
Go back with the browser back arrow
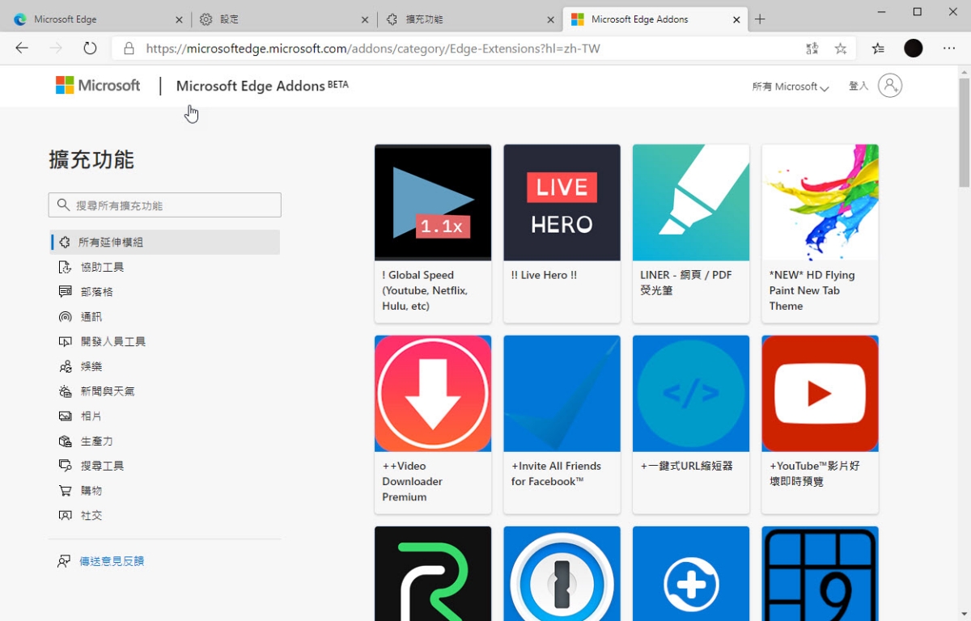click(22, 49)
